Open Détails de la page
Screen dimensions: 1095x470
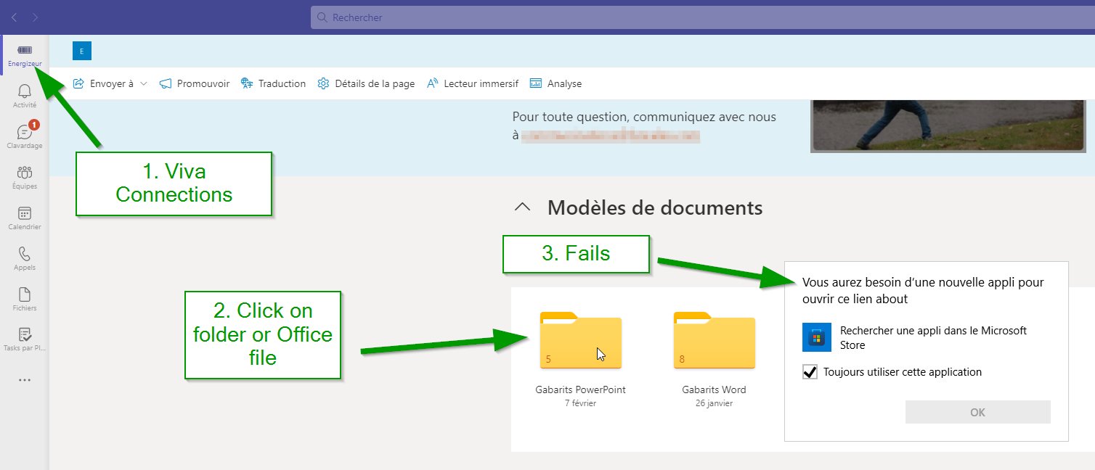click(x=366, y=83)
